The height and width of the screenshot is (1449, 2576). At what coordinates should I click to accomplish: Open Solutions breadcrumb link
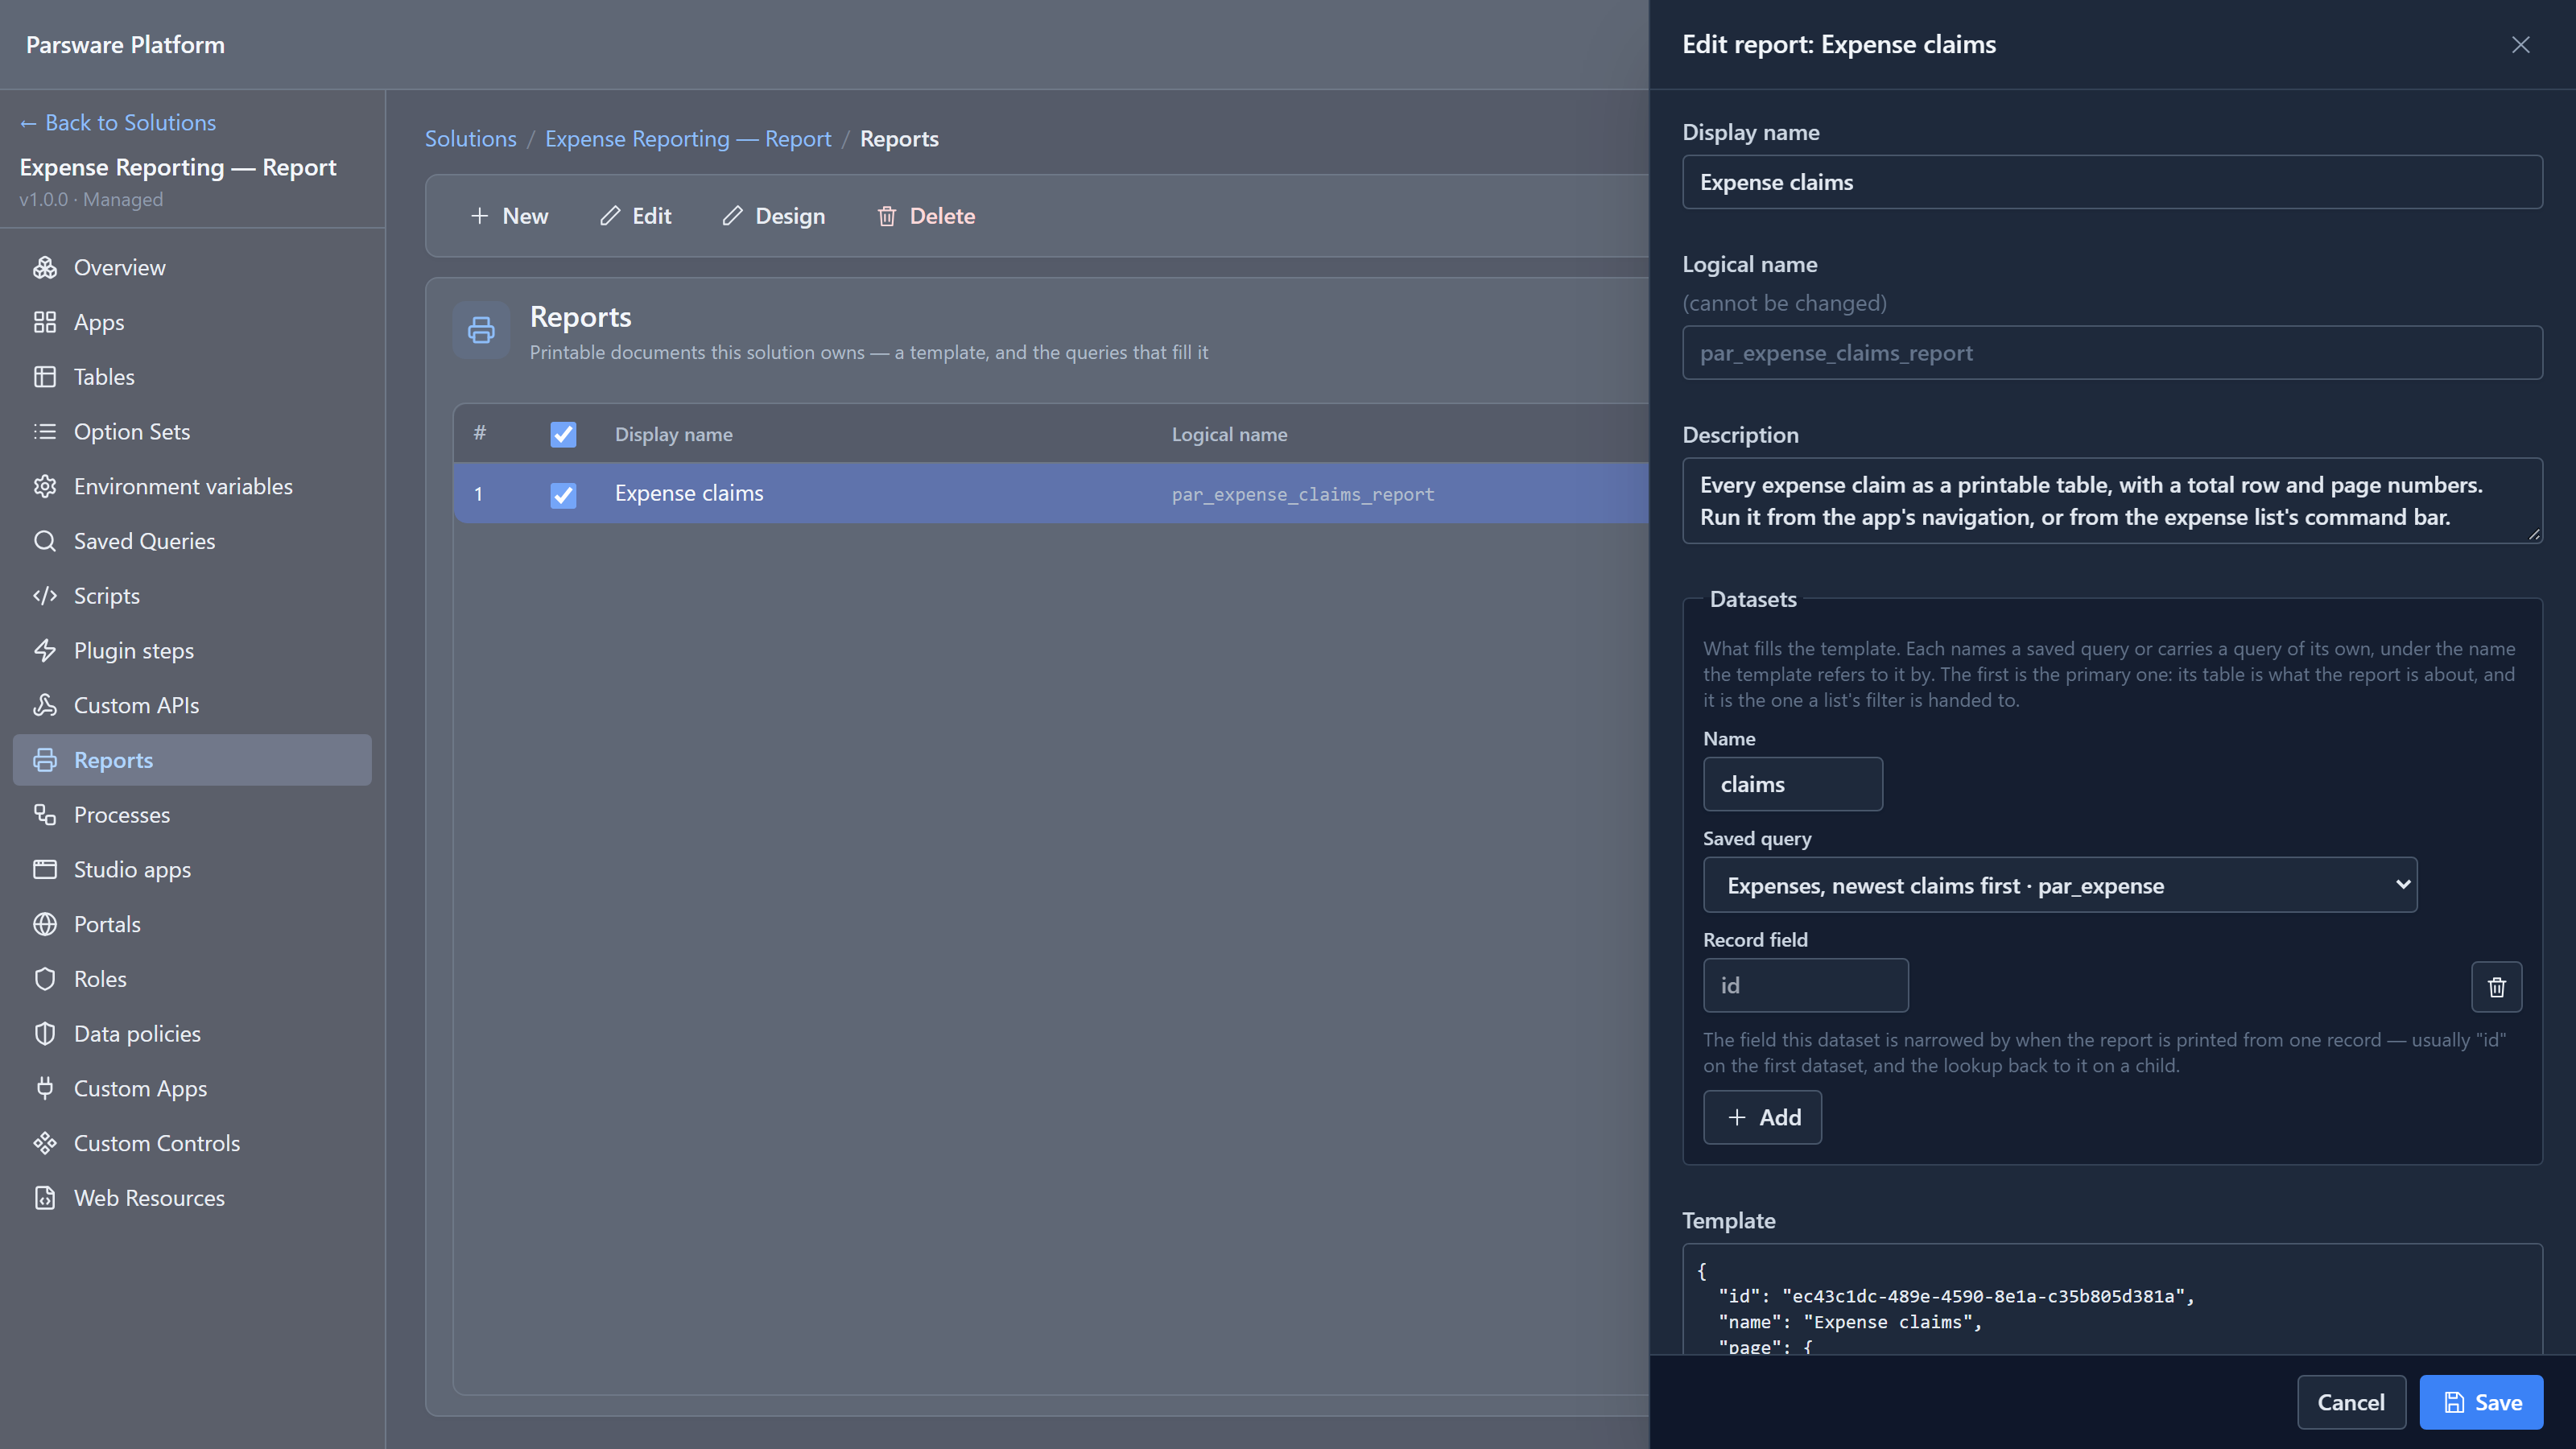pyautogui.click(x=471, y=138)
